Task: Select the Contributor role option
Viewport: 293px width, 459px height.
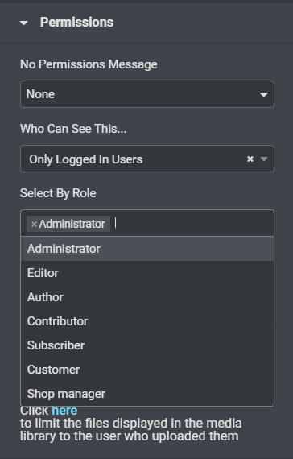Action: click(147, 321)
